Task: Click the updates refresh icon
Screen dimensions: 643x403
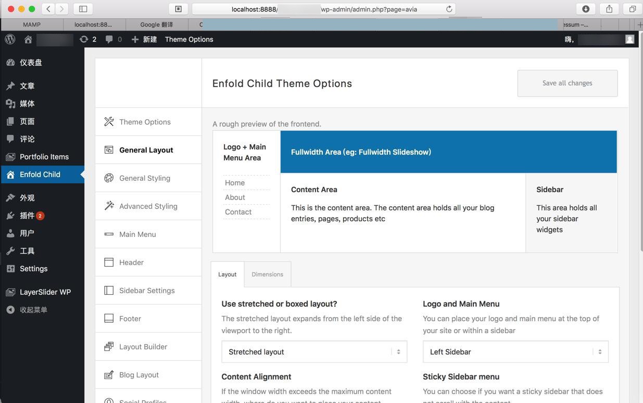Action: coord(83,39)
